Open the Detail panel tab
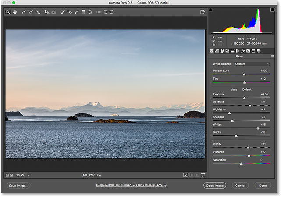Screen dimensions: 281x197 click(x=222, y=51)
